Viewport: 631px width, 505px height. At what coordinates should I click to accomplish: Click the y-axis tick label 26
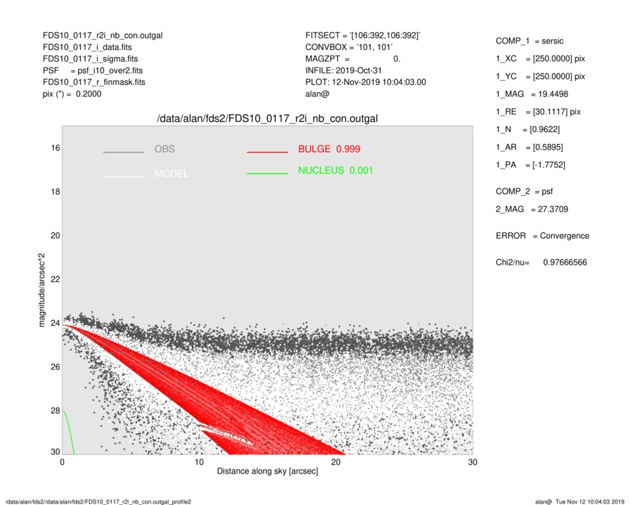coord(56,367)
